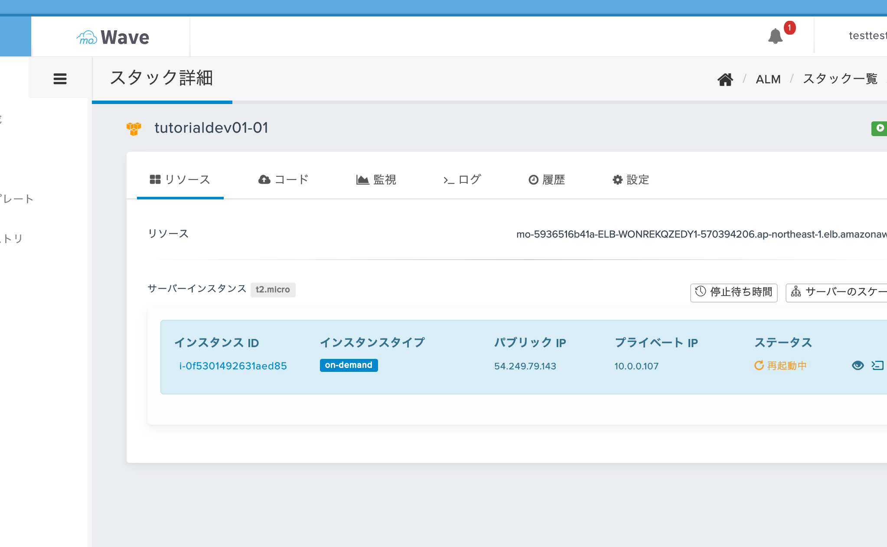The width and height of the screenshot is (887, 547).
Task: Click the green play button icon
Action: 880,128
